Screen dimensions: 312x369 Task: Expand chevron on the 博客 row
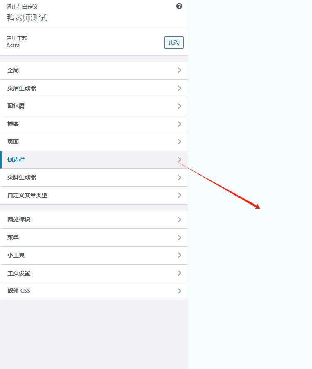(x=179, y=124)
